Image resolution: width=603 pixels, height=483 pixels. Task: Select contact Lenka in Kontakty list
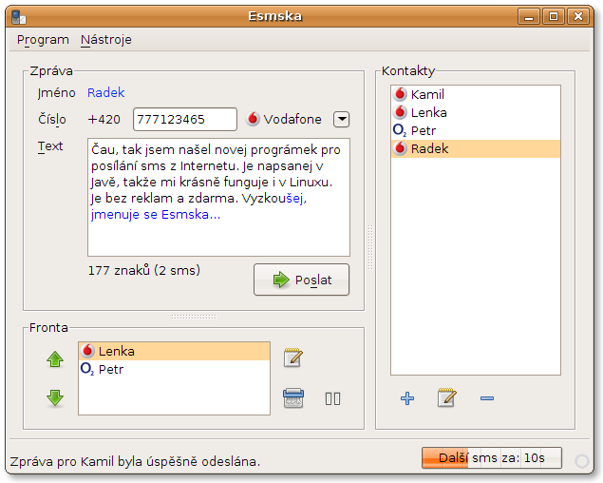coord(476,112)
